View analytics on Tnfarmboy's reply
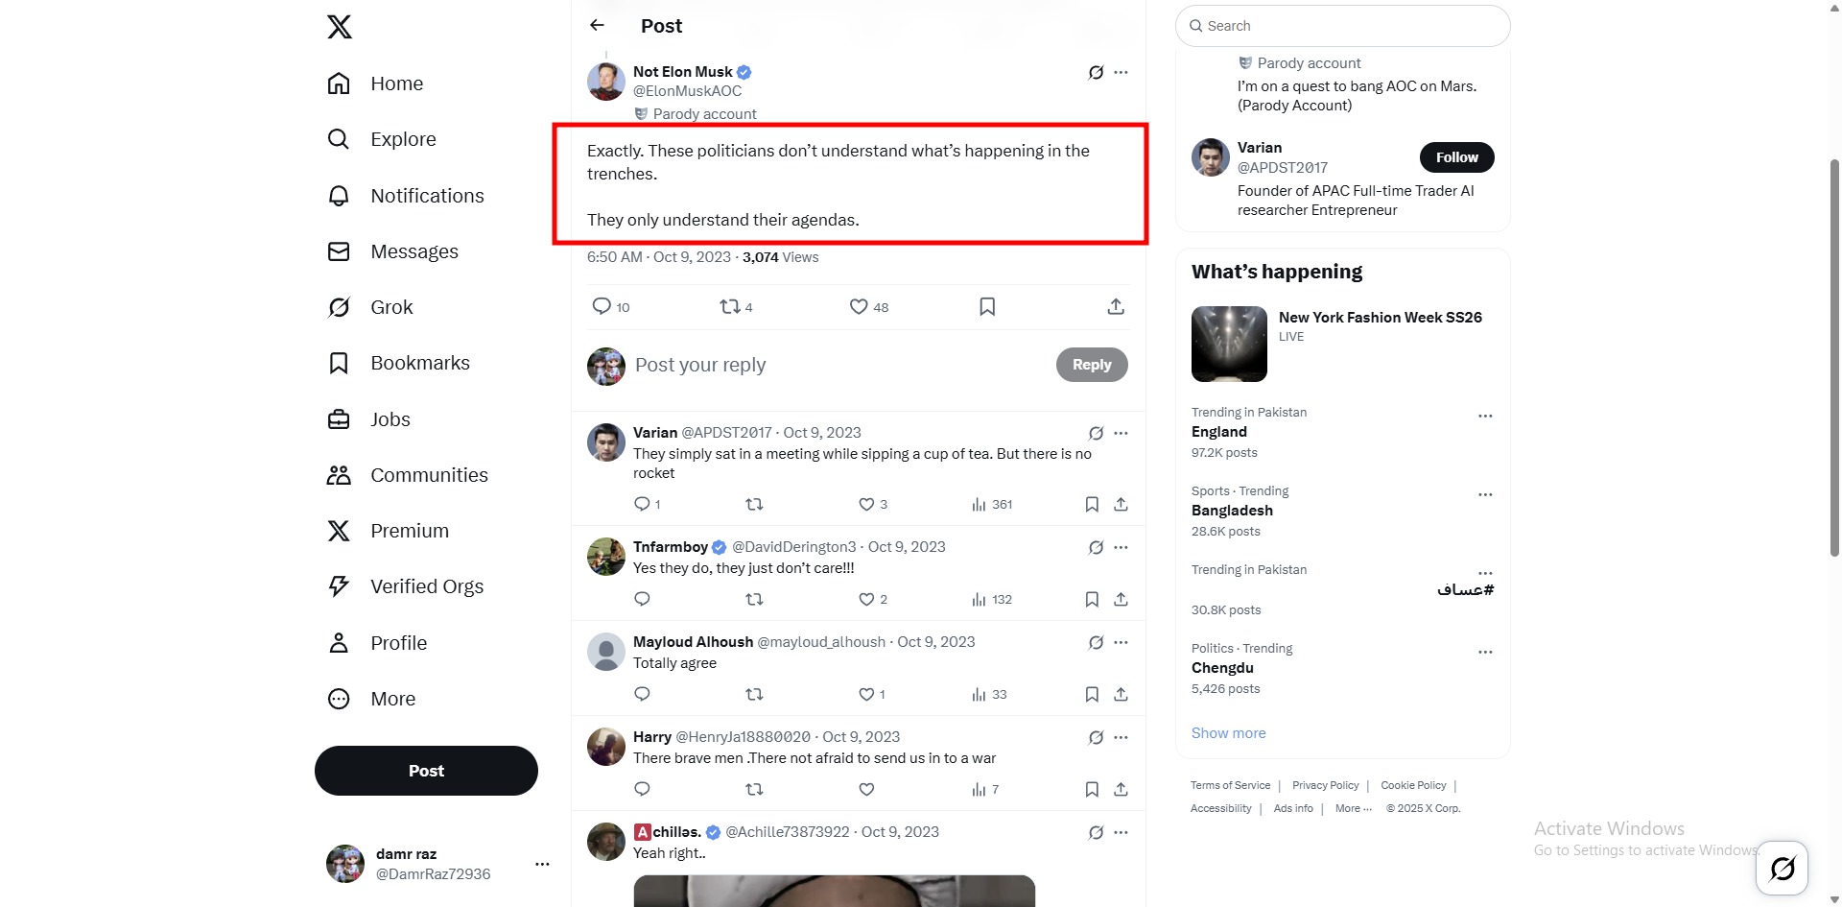The height and width of the screenshot is (907, 1842). [x=979, y=600]
